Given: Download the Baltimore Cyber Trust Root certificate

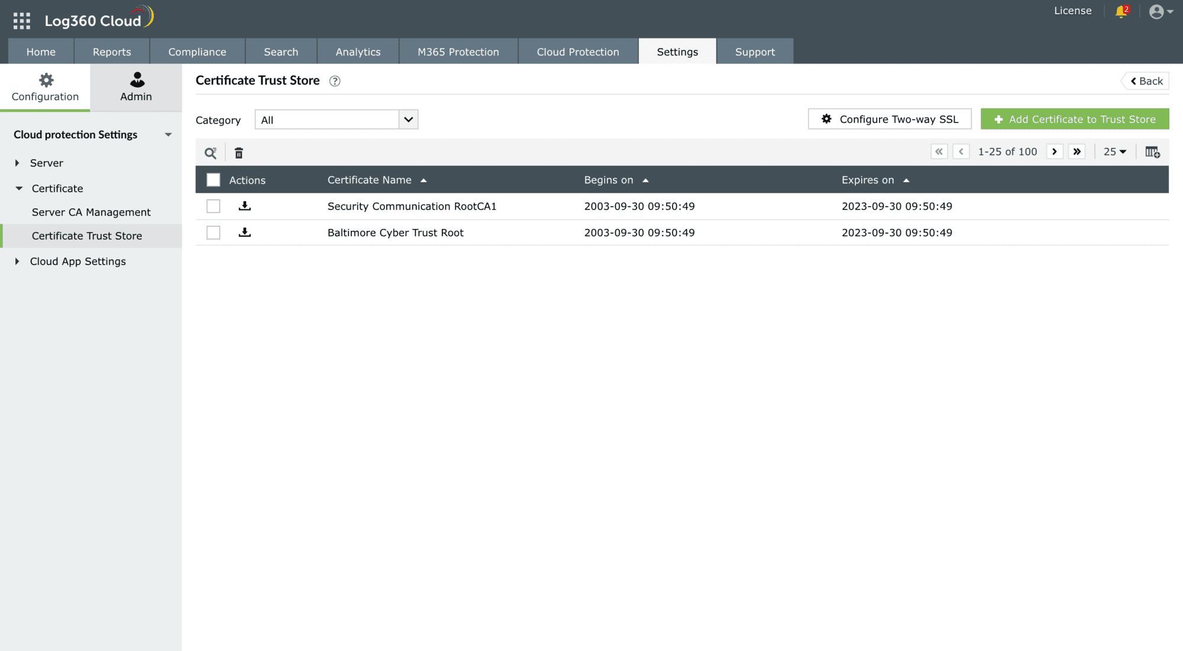Looking at the screenshot, I should click(x=245, y=233).
